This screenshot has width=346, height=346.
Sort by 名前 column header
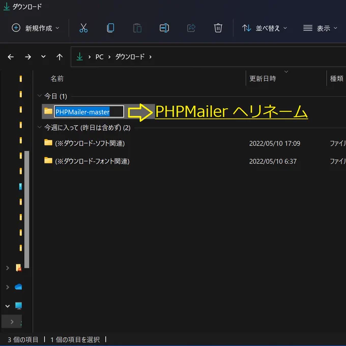(x=57, y=78)
